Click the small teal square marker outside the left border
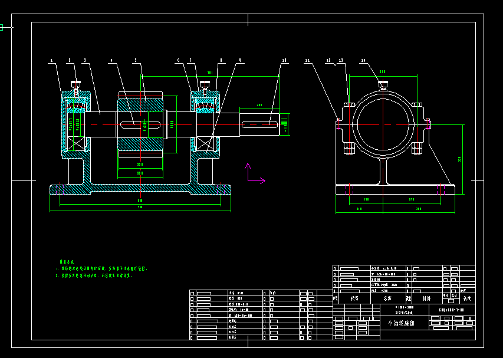The height and width of the screenshot is (358, 503). tap(1, 28)
